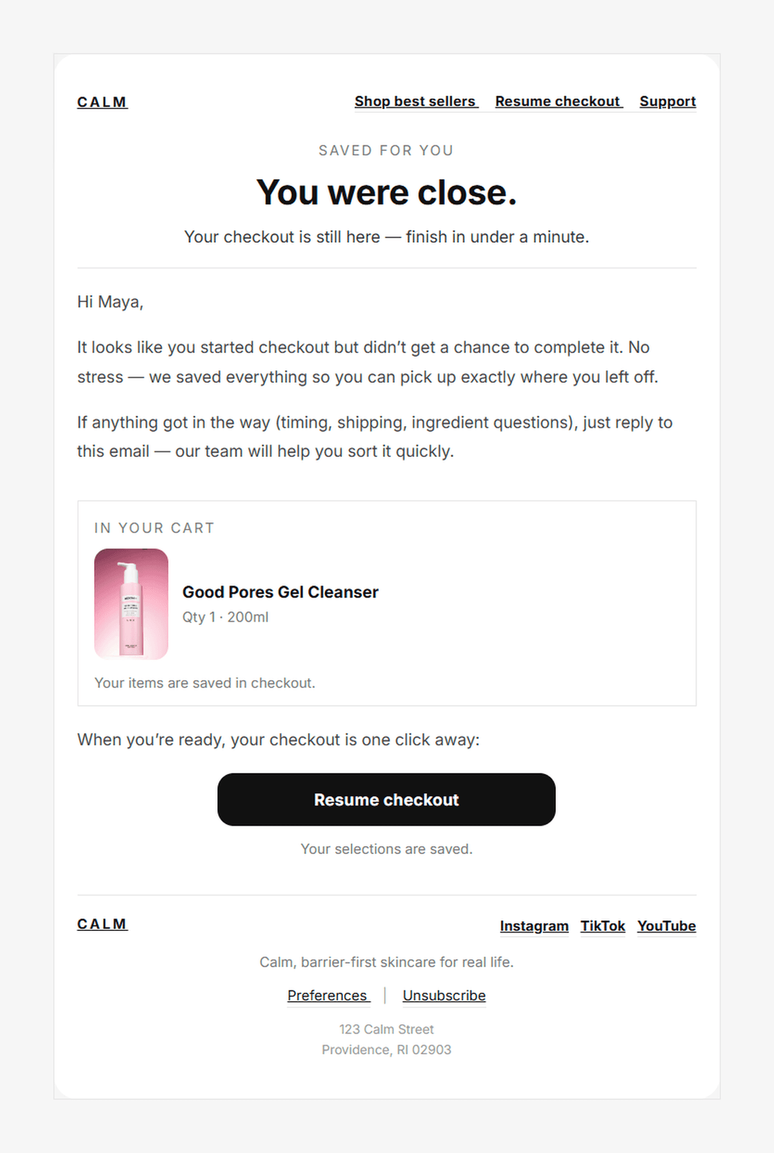This screenshot has height=1153, width=774.
Task: Click the CALM logo in the header
Action: (102, 102)
